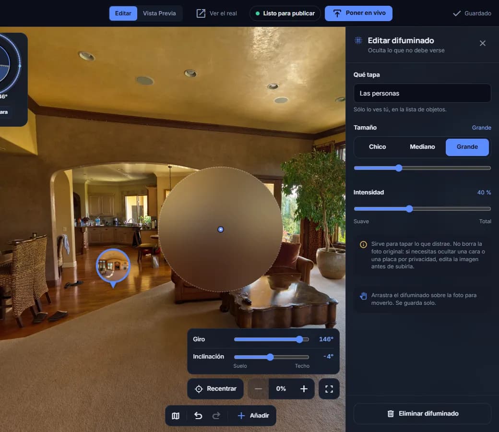
Task: Open the map icon in bottom toolbar
Action: [x=176, y=416]
